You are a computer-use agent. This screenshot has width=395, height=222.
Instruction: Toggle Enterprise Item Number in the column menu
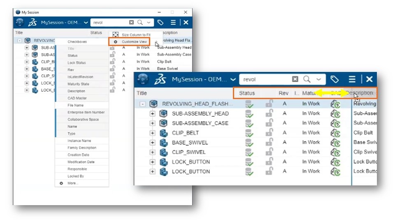tap(82, 112)
